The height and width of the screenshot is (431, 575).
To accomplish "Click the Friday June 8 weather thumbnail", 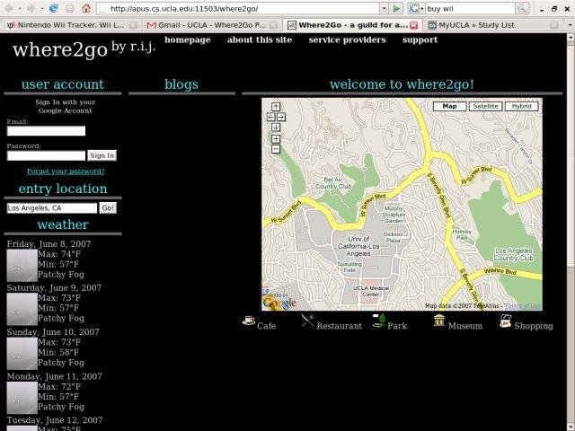I will pos(22,266).
